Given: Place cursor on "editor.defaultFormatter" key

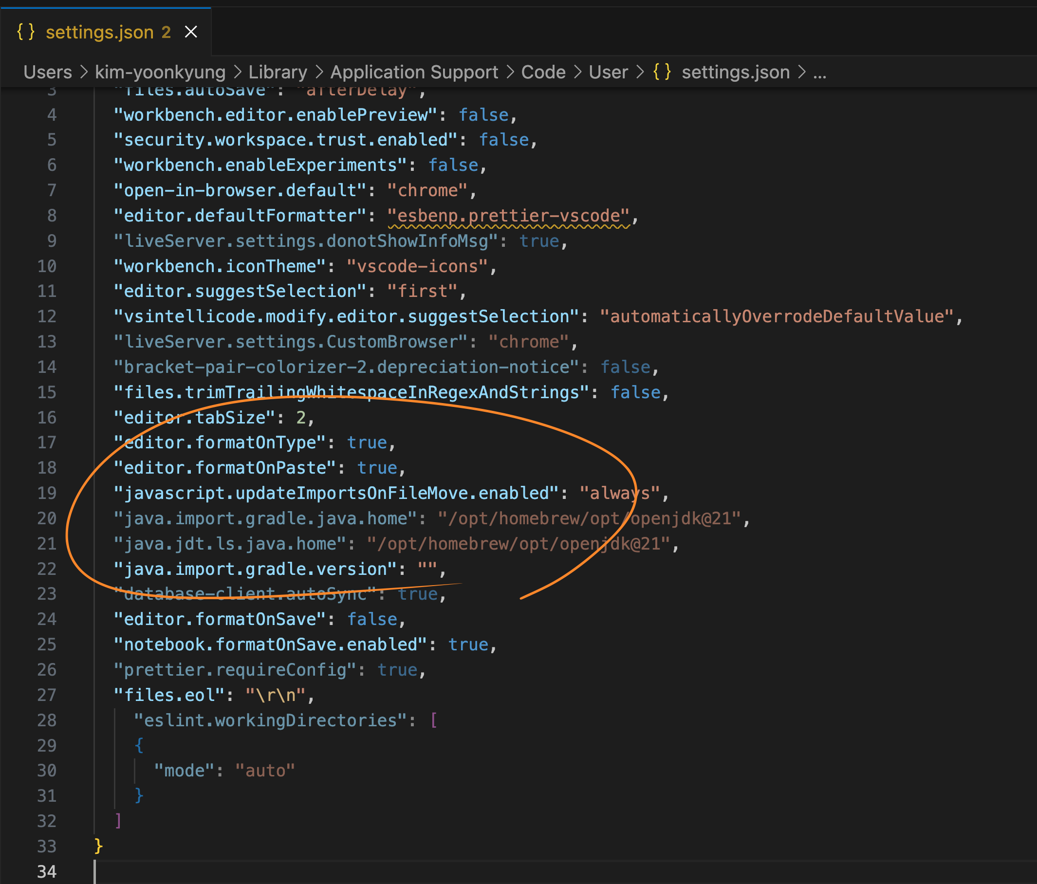Looking at the screenshot, I should [240, 216].
